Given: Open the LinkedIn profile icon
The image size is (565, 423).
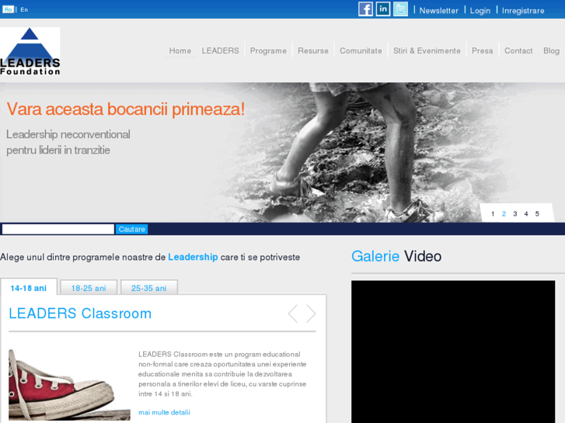Looking at the screenshot, I should (x=383, y=9).
